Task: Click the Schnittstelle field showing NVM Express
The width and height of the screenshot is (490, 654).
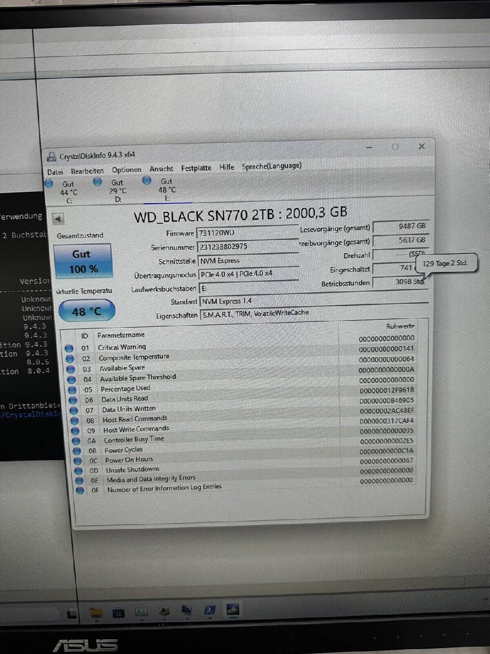Action: click(x=248, y=261)
